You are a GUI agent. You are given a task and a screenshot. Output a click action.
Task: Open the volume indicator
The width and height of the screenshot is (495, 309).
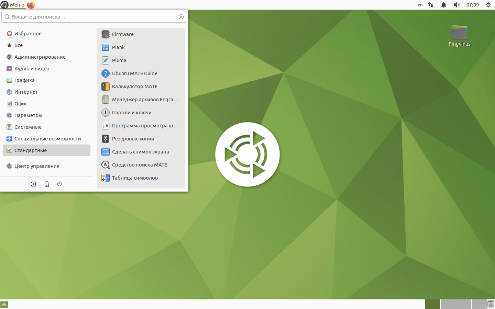[x=456, y=5]
